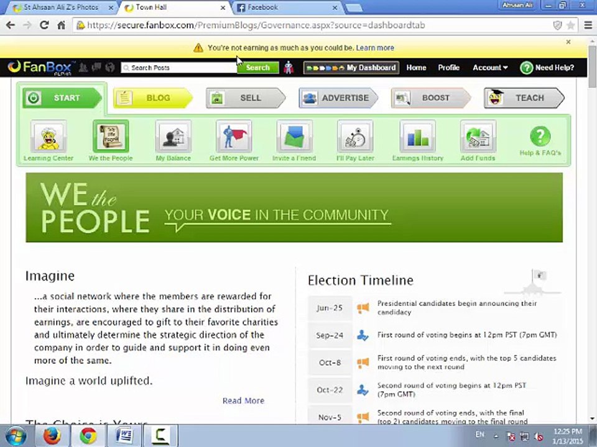Click the messages icon in FanBox header
Viewport: 597px width, 447px height.
(x=96, y=67)
